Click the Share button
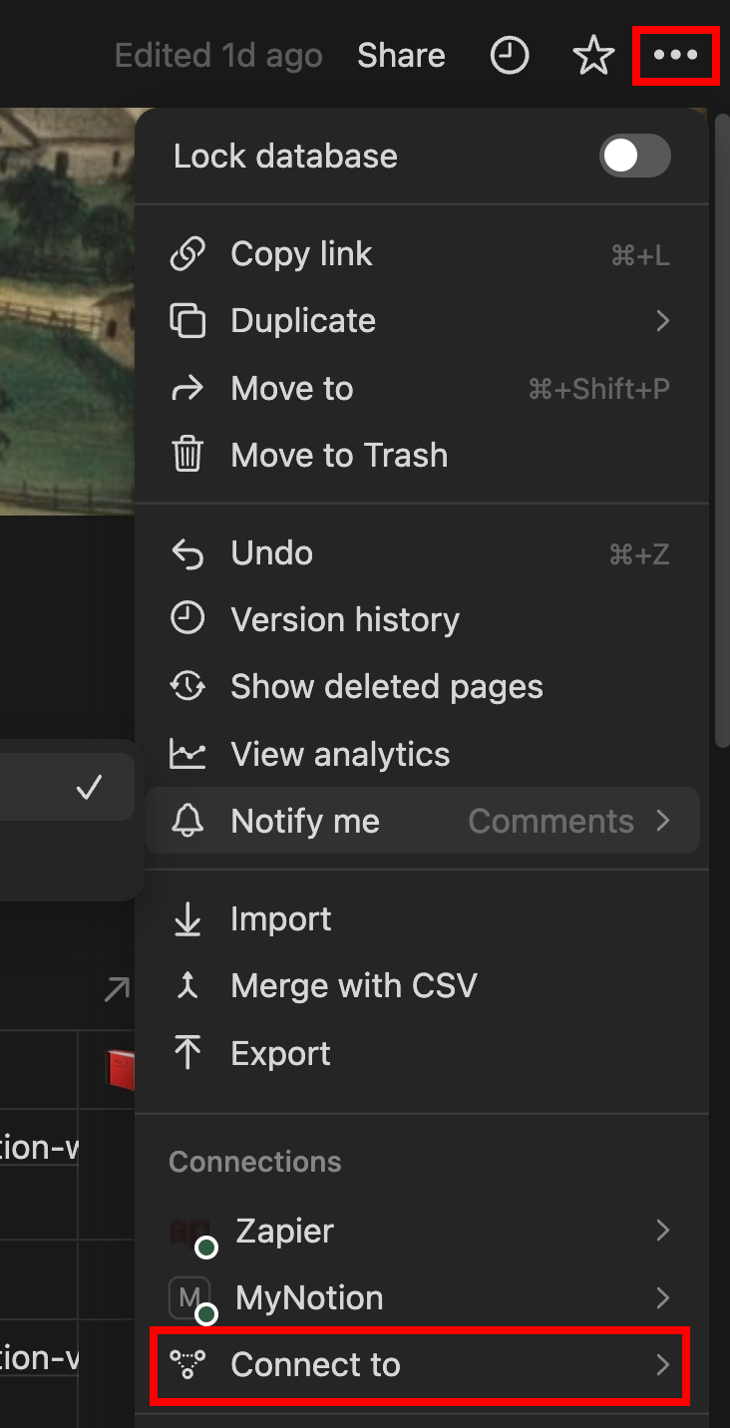The image size is (730, 1428). 401,56
